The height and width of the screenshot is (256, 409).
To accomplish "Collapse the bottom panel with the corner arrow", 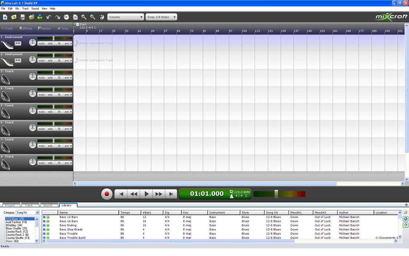I will tap(406, 205).
